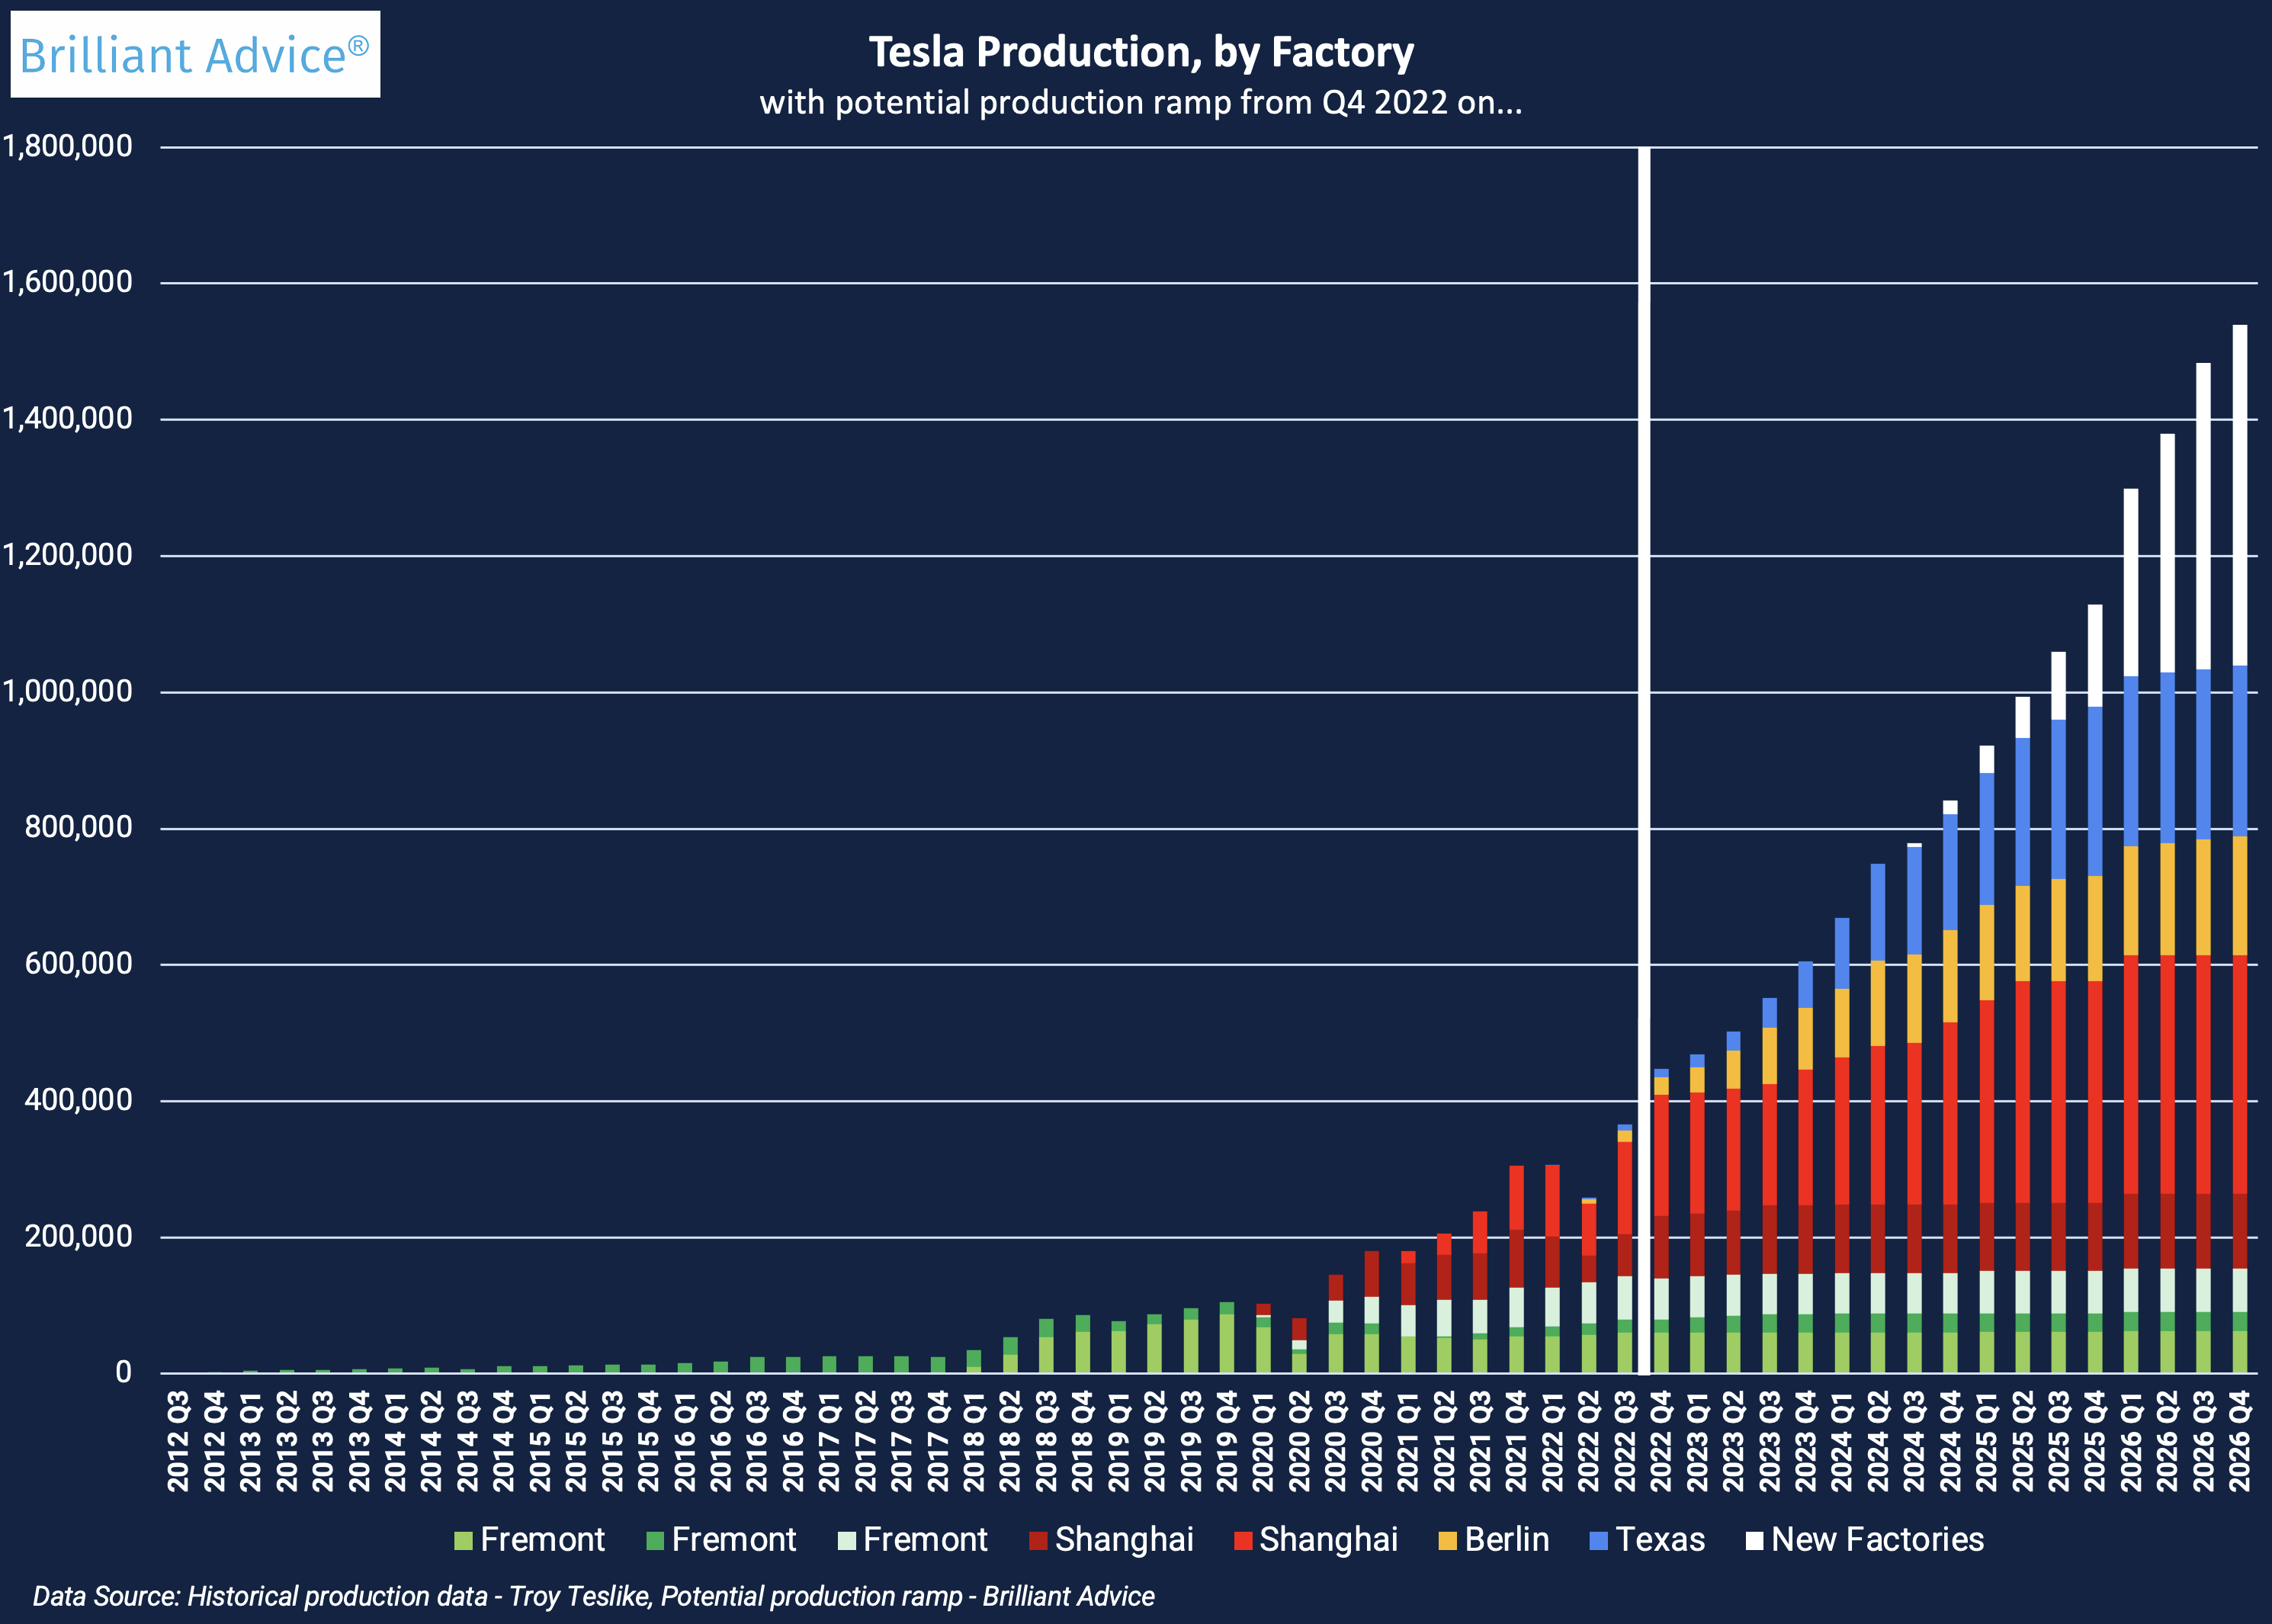Click the 2019 Q4 x-axis label
The image size is (2272, 1624).
(x=1227, y=1441)
